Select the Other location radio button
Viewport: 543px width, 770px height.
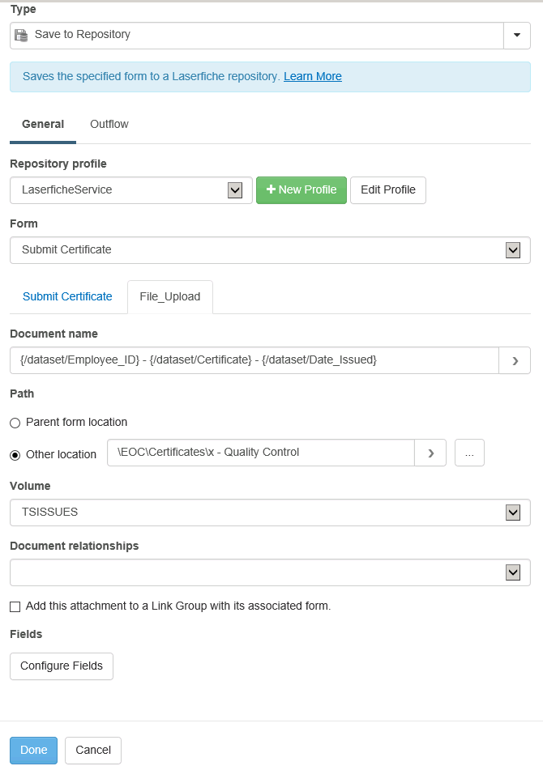click(15, 454)
